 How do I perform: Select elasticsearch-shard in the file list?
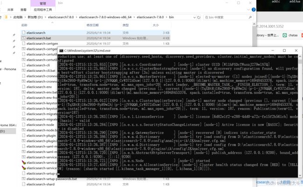(41, 184)
